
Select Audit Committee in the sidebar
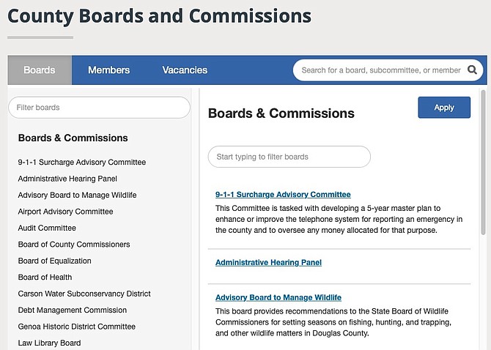(47, 228)
